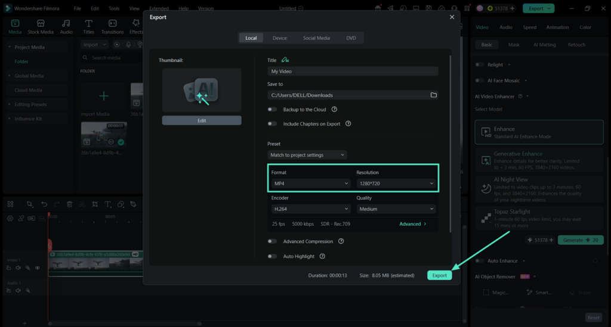611x327 pixels.
Task: Click the Export dialog vertical scrollbar
Action: pyautogui.click(x=450, y=144)
